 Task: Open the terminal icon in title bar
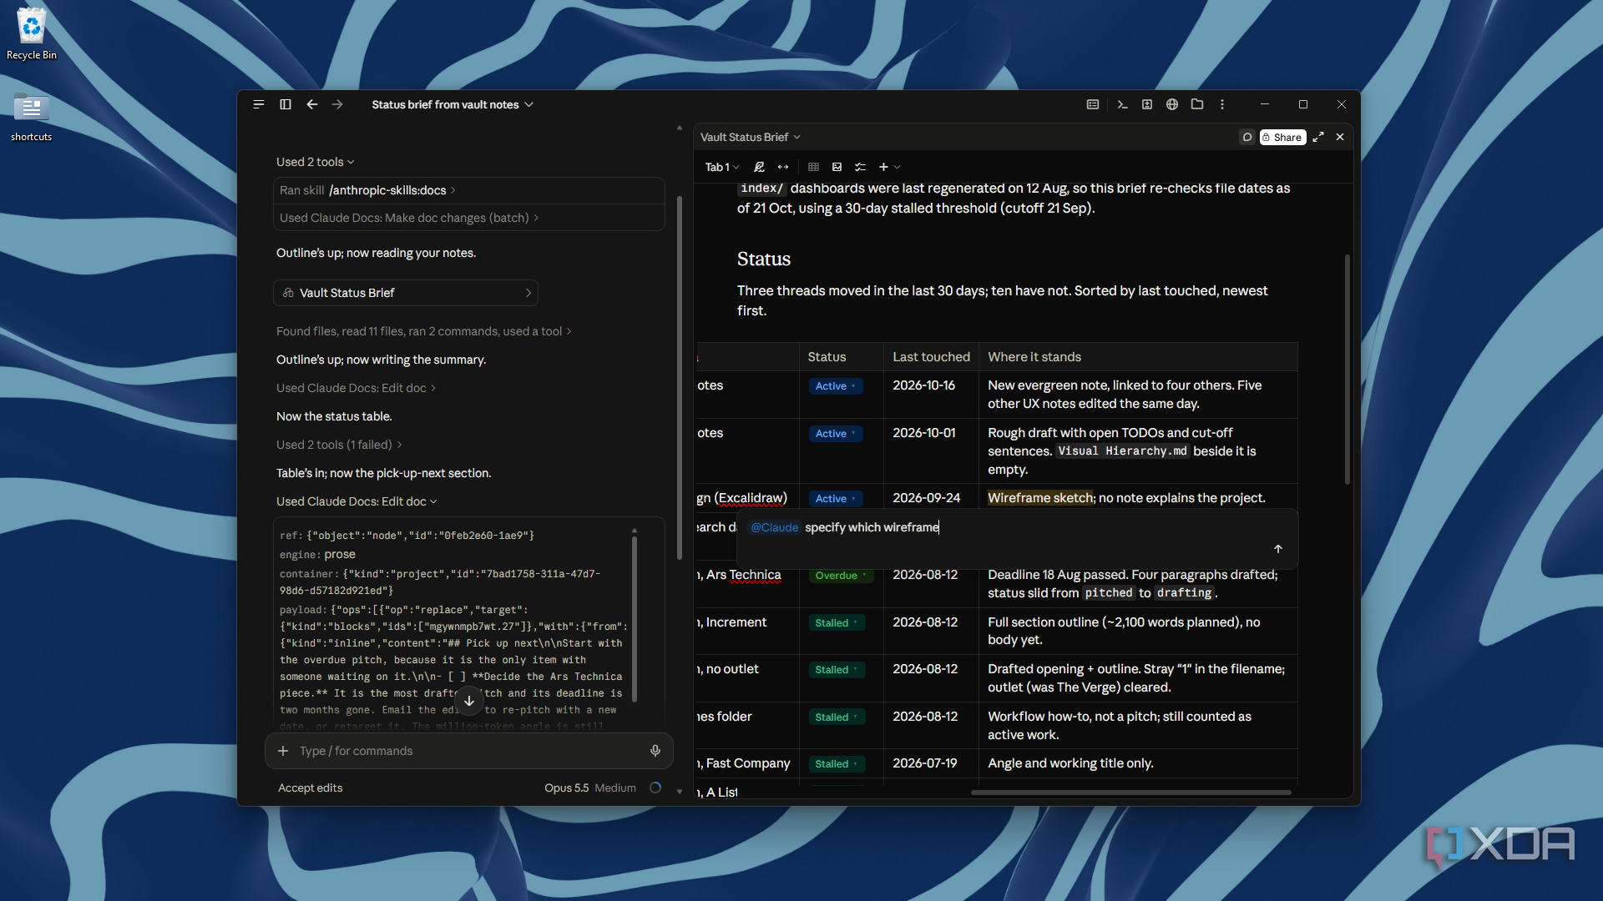pos(1122,104)
